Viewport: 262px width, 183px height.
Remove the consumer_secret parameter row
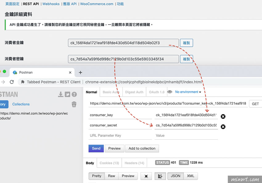point(223,127)
